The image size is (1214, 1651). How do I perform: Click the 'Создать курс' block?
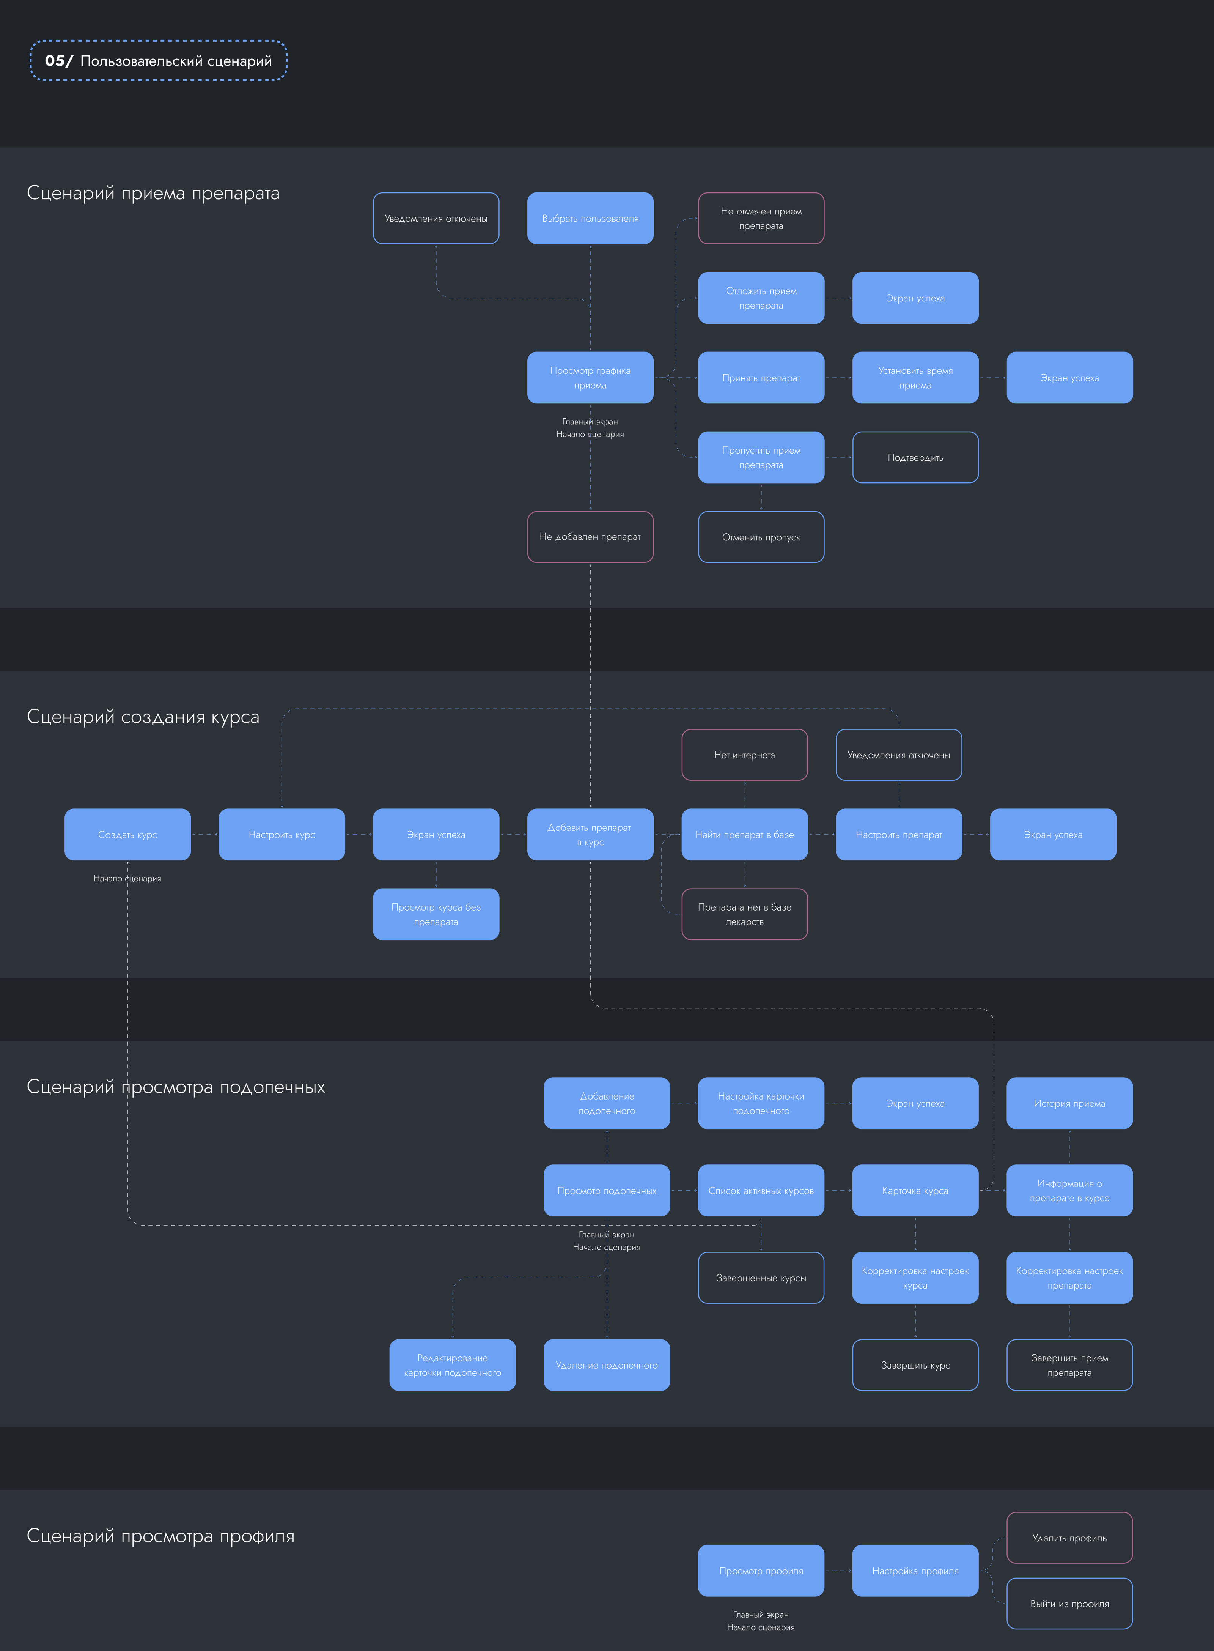(127, 834)
